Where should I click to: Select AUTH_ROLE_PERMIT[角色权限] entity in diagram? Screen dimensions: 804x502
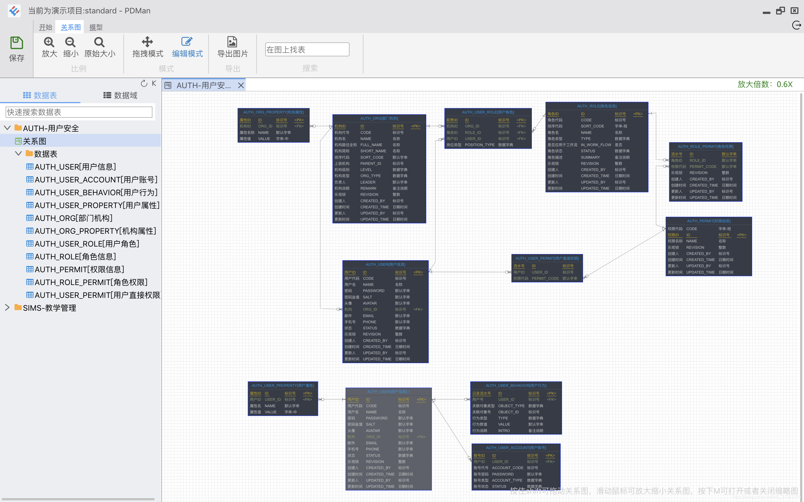tap(706, 172)
